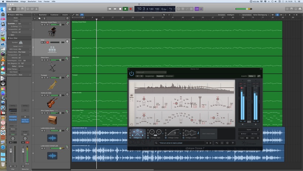Check the Loop checkbox in region inspector
Image resolution: width=303 pixels, height=171 pixels.
click(19, 21)
